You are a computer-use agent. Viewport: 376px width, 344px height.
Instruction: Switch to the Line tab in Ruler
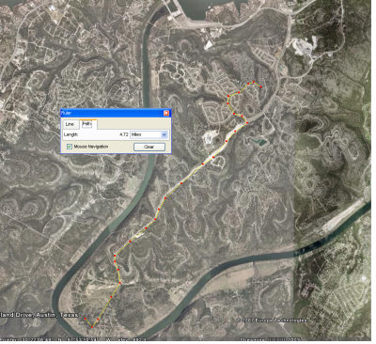(x=70, y=124)
